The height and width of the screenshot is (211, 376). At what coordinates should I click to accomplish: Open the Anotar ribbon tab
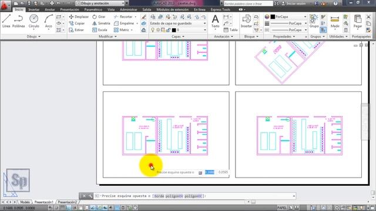50,9
